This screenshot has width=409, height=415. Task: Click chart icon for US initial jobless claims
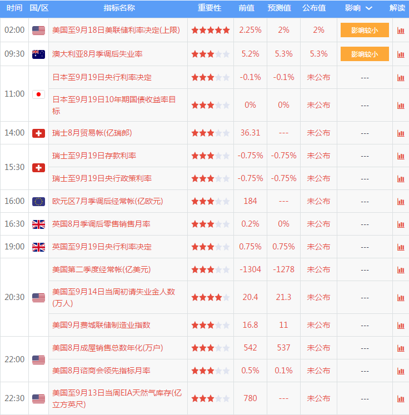(x=401, y=297)
